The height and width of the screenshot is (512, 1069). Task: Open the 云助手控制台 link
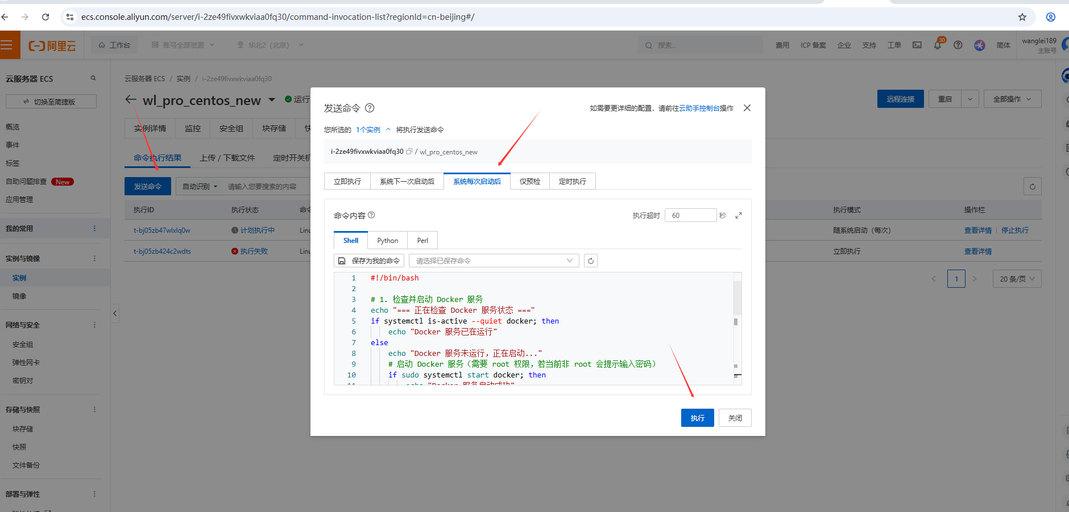click(699, 108)
